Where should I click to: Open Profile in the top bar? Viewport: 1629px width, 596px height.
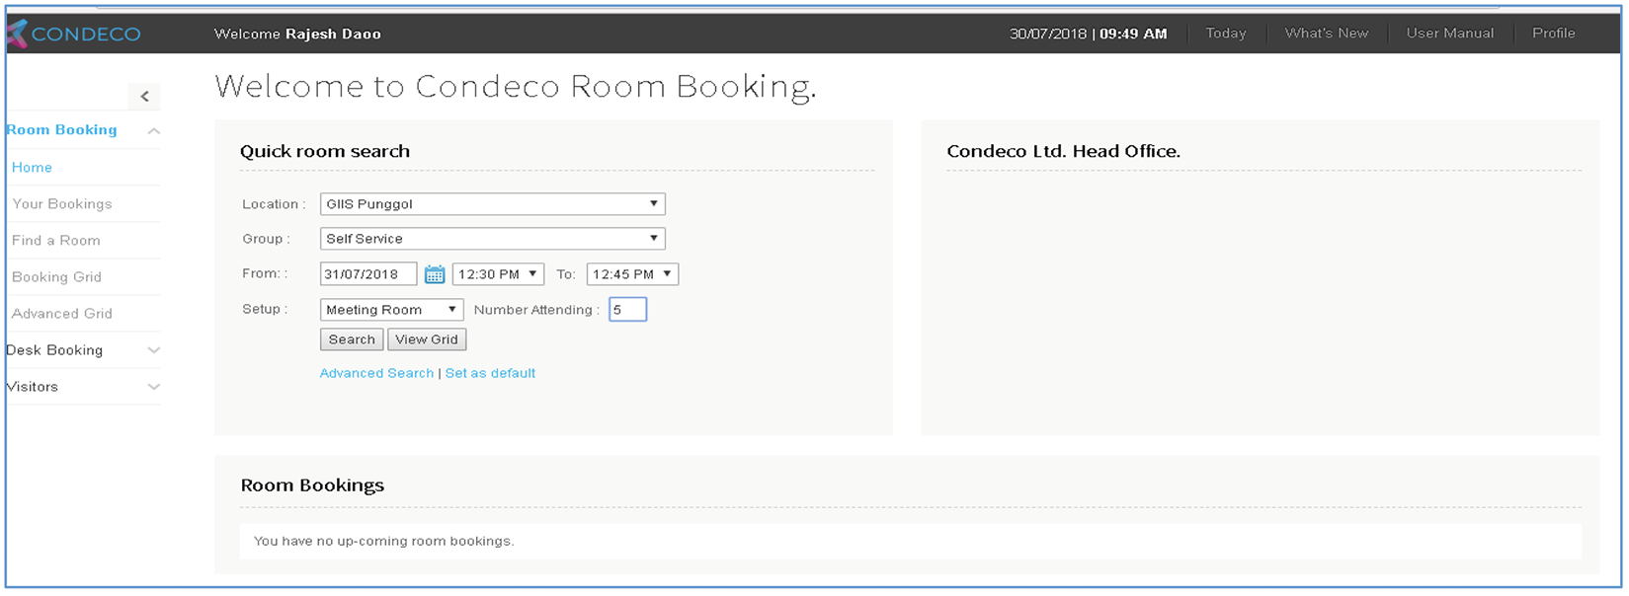coord(1554,34)
